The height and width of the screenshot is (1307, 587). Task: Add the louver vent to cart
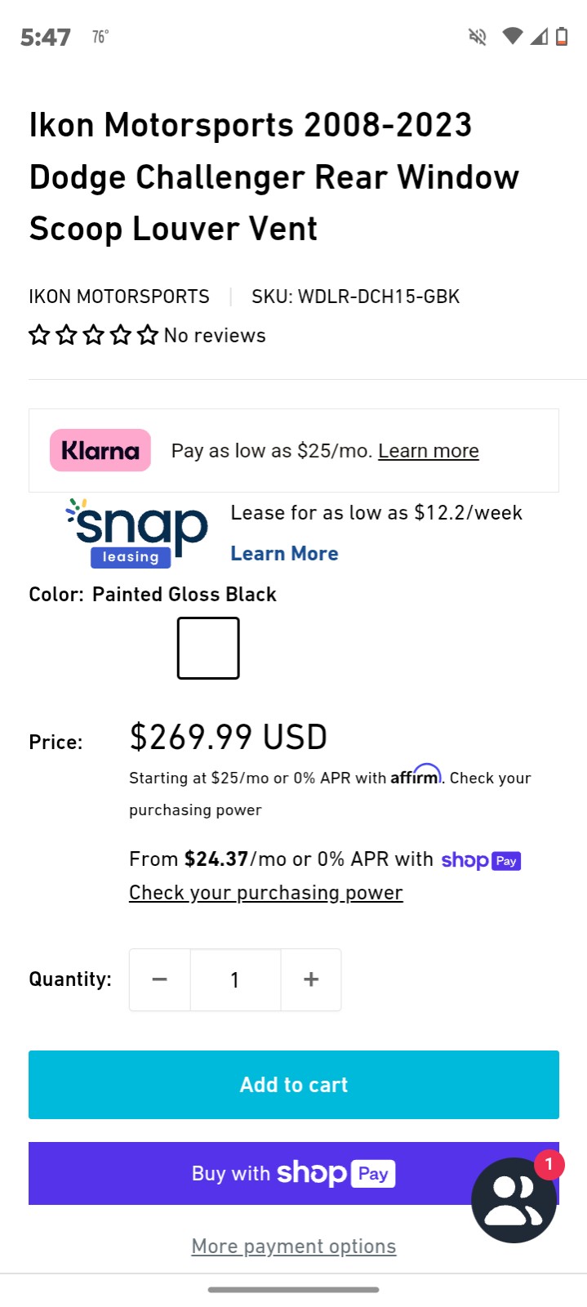click(x=294, y=1085)
